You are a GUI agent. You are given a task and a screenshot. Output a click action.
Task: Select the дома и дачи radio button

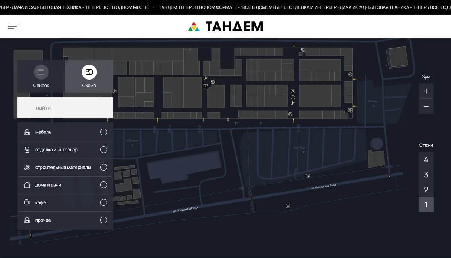(104, 185)
